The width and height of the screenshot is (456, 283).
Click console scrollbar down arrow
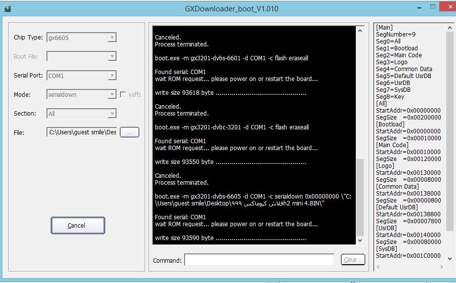pyautogui.click(x=360, y=240)
